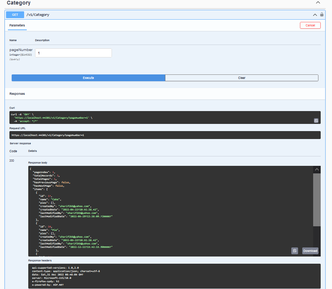This screenshot has width=332, height=289.
Task: Cancel the try-it-out mode
Action: pyautogui.click(x=310, y=25)
